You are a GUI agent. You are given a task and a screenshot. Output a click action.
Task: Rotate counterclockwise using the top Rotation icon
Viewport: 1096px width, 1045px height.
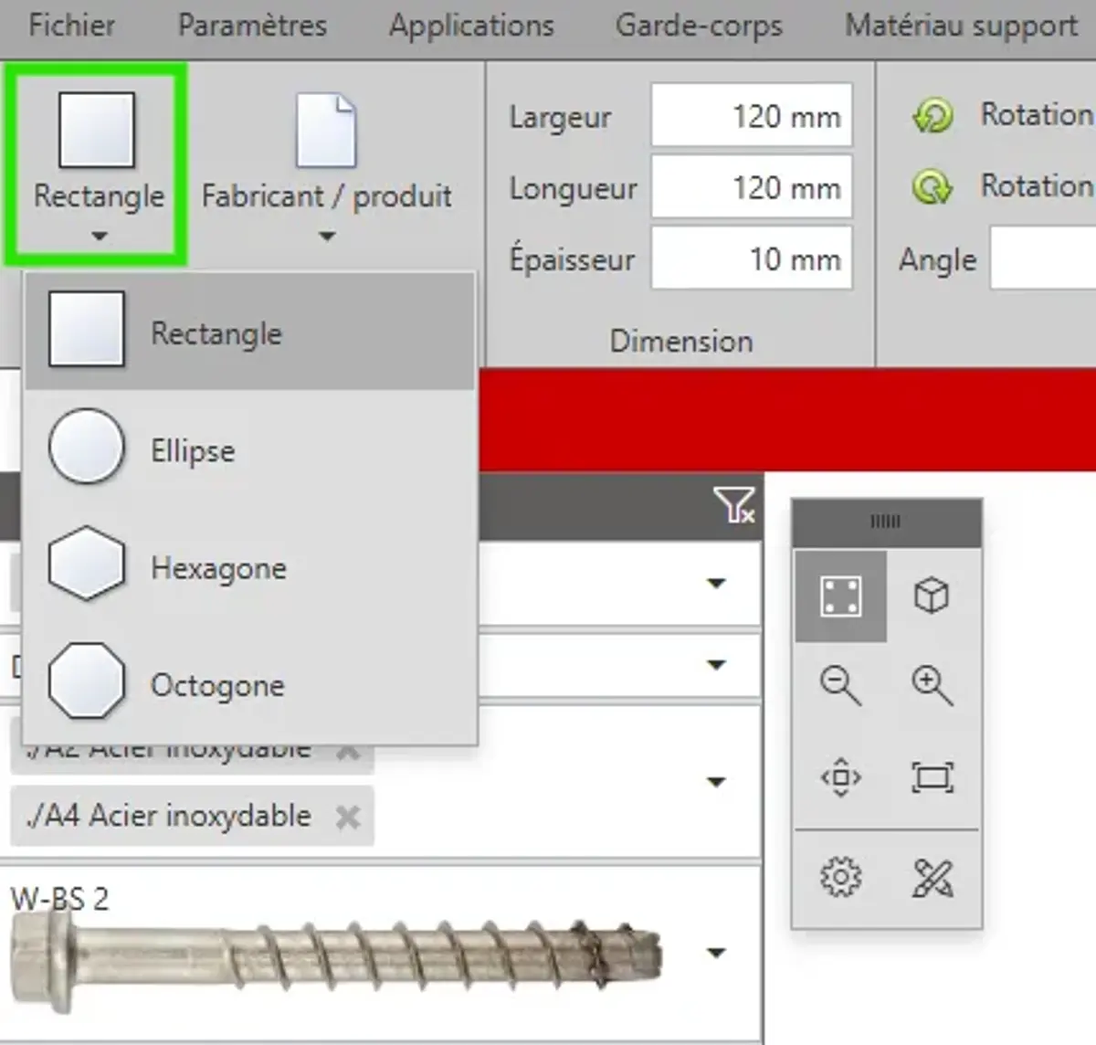coord(933,116)
